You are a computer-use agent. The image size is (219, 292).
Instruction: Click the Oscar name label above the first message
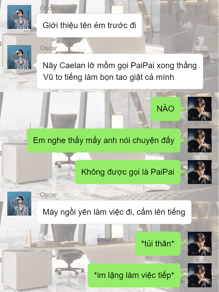[x=49, y=8]
